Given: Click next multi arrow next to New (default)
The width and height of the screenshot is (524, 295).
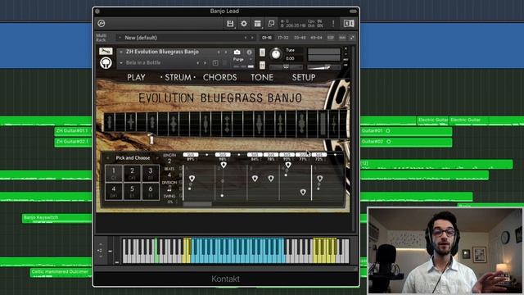Looking at the screenshot, I should pyautogui.click(x=252, y=38).
